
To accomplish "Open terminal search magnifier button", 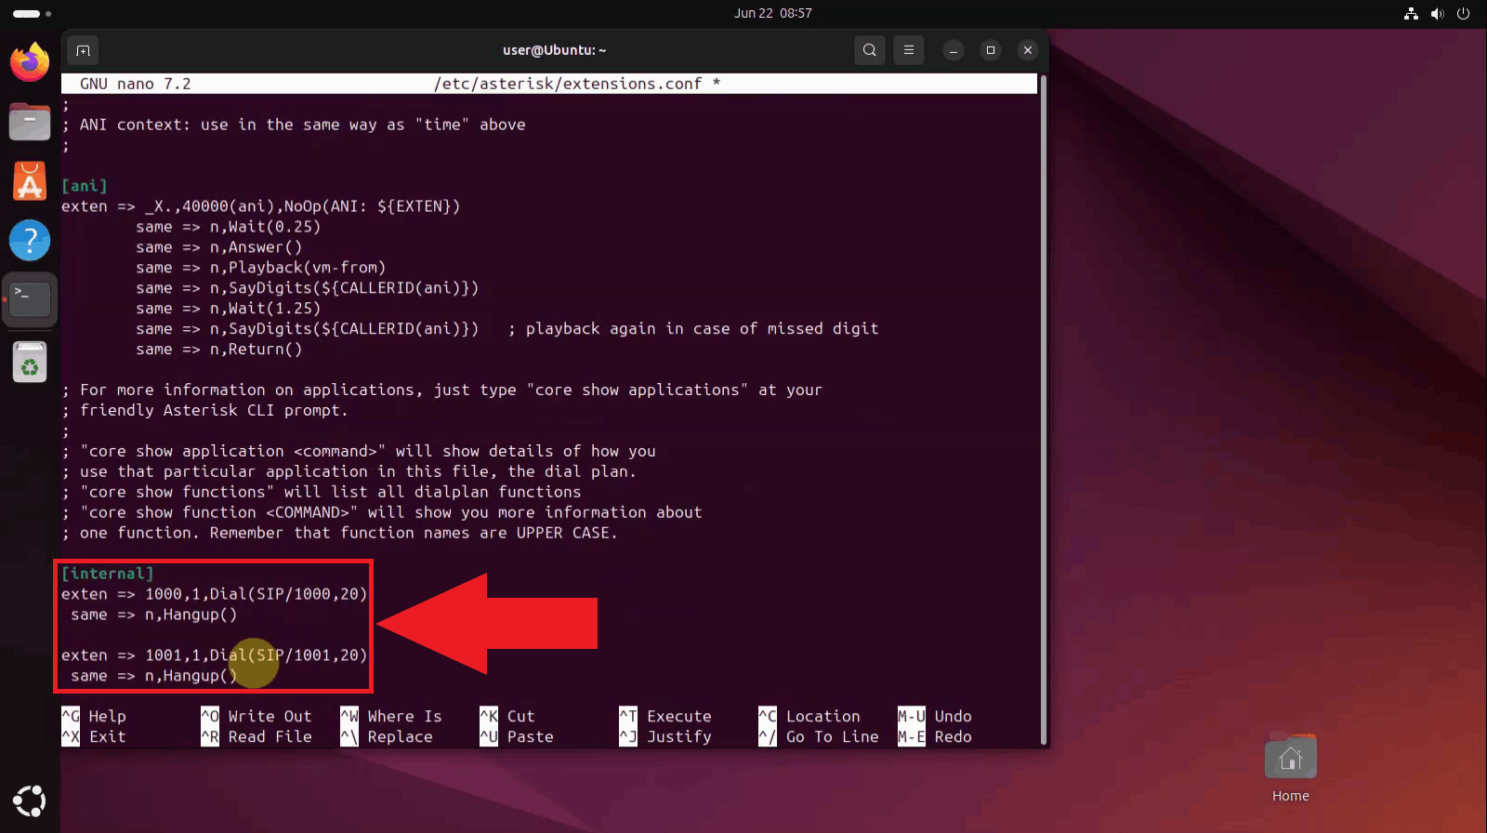I will [x=869, y=50].
